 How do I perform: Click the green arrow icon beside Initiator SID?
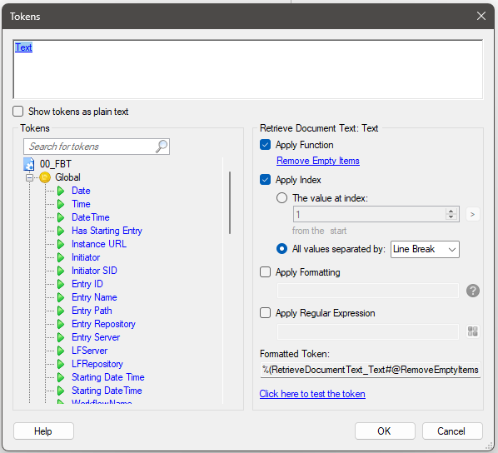tap(61, 271)
